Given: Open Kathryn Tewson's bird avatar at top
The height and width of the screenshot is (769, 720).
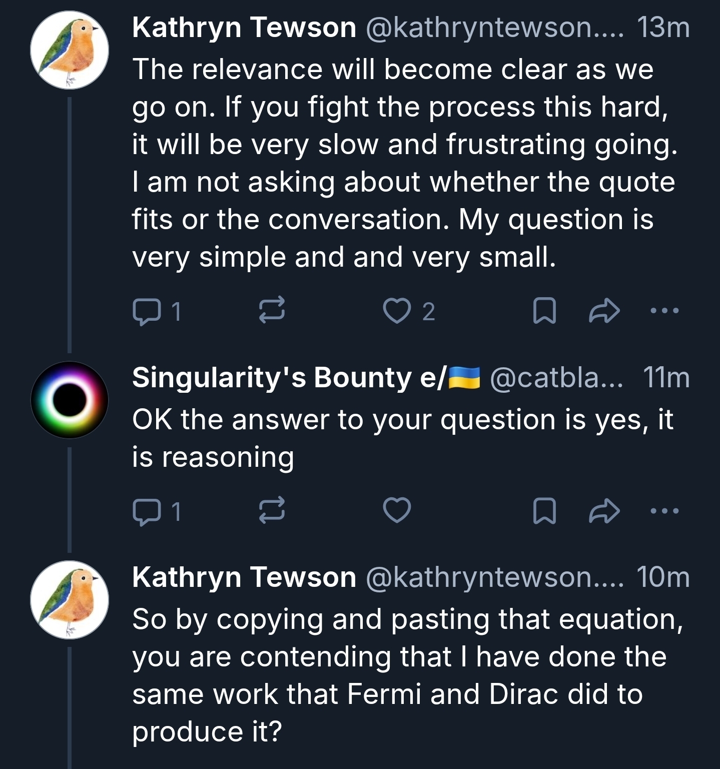Looking at the screenshot, I should point(70,50).
